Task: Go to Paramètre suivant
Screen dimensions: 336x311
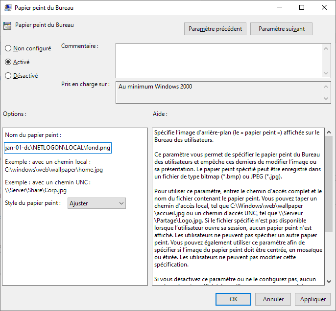Action: pyautogui.click(x=281, y=29)
